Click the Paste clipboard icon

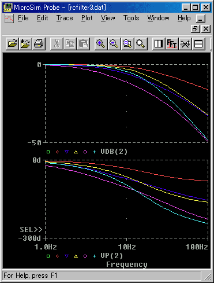coord(83,44)
